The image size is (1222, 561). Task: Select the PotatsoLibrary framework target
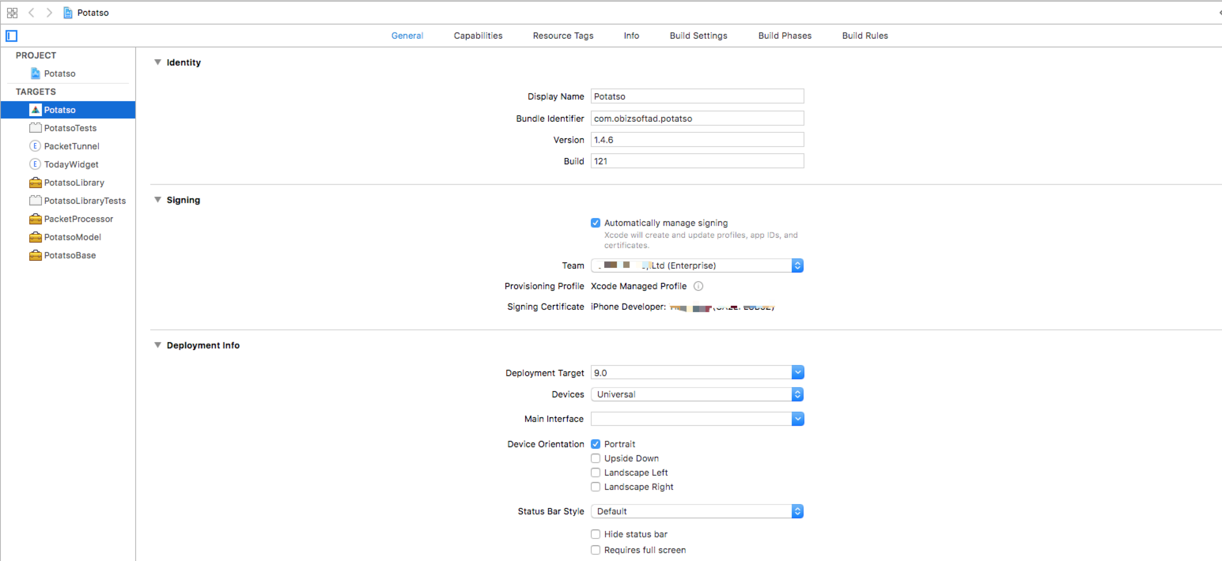tap(74, 183)
